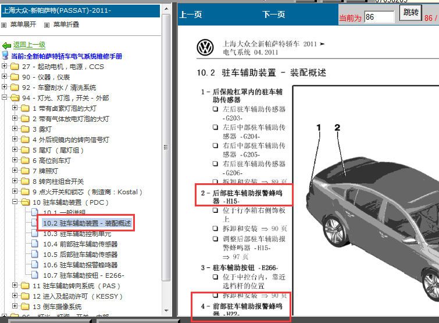Click checkbox beside 左后中部驻车辅助传感器 -G204-
Screen dimensions: 439x323
point(215,128)
